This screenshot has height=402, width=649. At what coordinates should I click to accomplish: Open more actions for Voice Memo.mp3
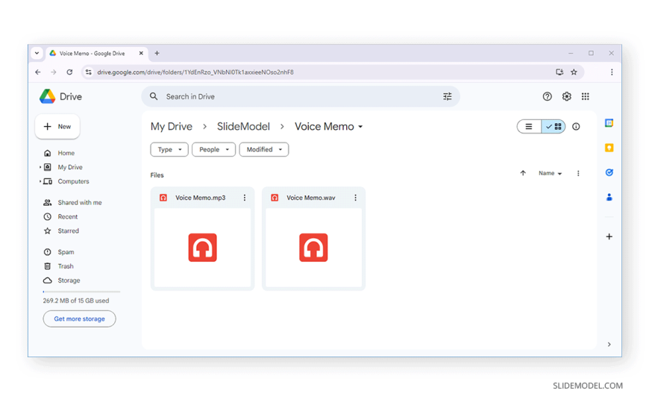pyautogui.click(x=244, y=198)
